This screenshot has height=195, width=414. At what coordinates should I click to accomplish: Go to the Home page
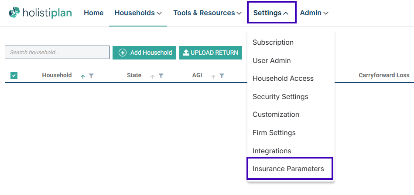click(93, 13)
